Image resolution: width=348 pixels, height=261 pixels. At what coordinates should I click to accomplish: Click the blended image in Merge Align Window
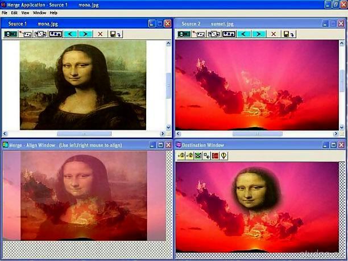point(84,196)
